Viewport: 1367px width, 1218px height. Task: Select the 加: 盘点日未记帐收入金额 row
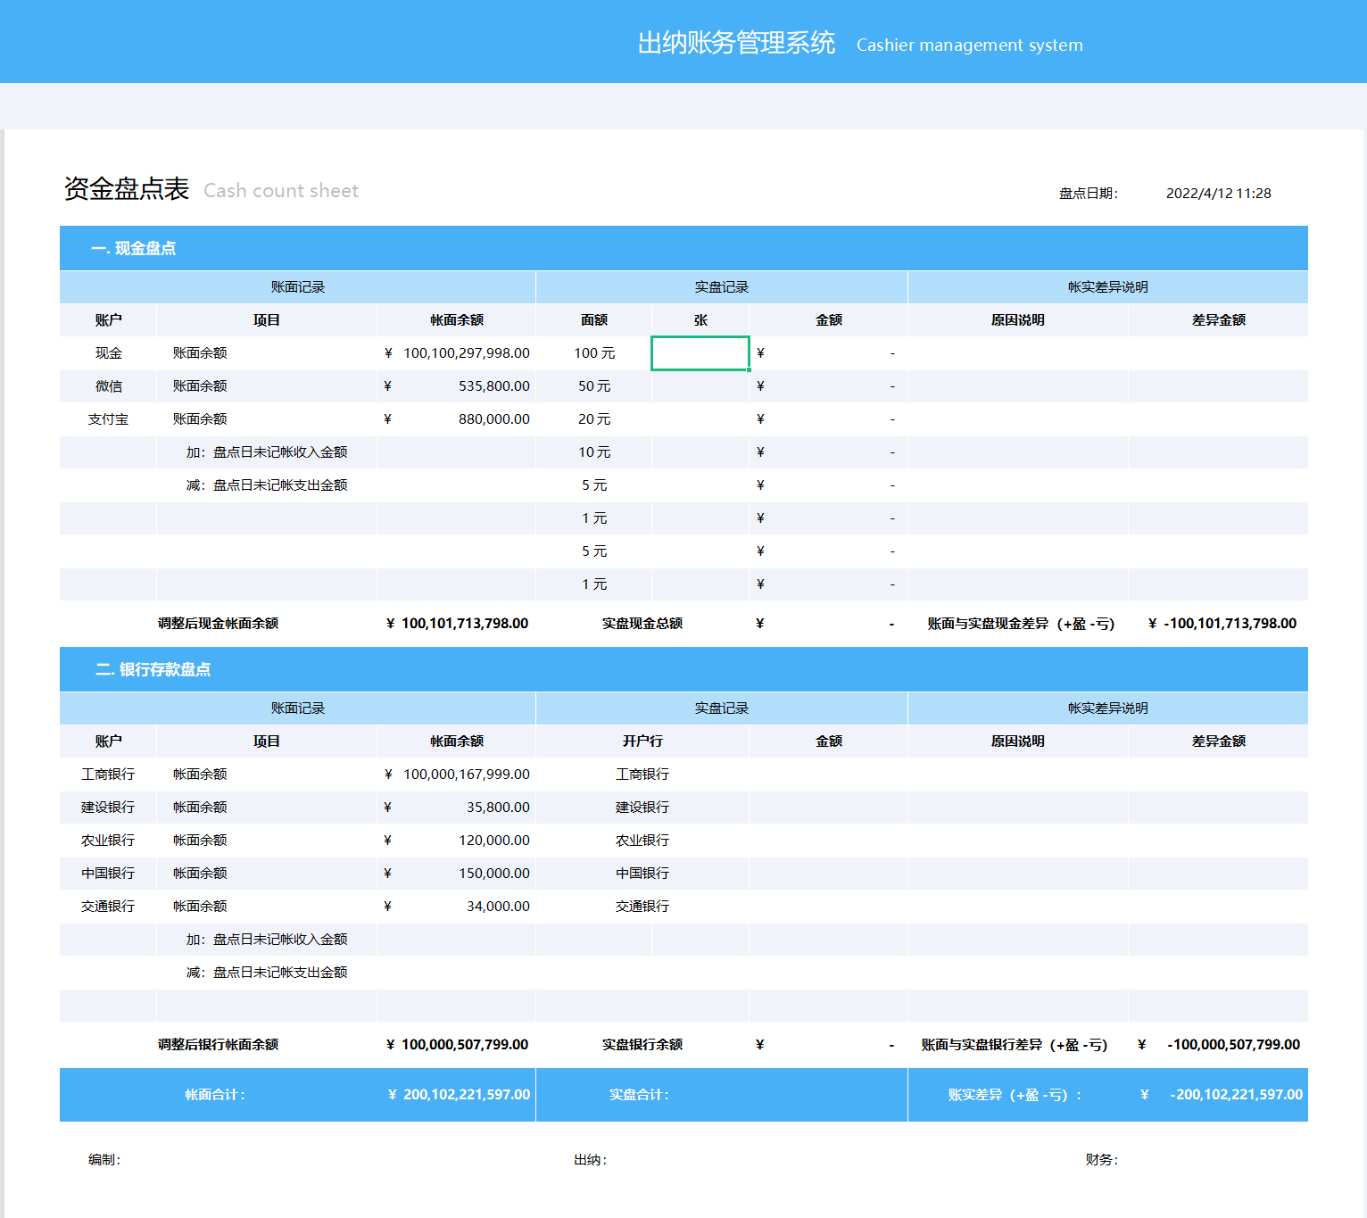(x=267, y=452)
